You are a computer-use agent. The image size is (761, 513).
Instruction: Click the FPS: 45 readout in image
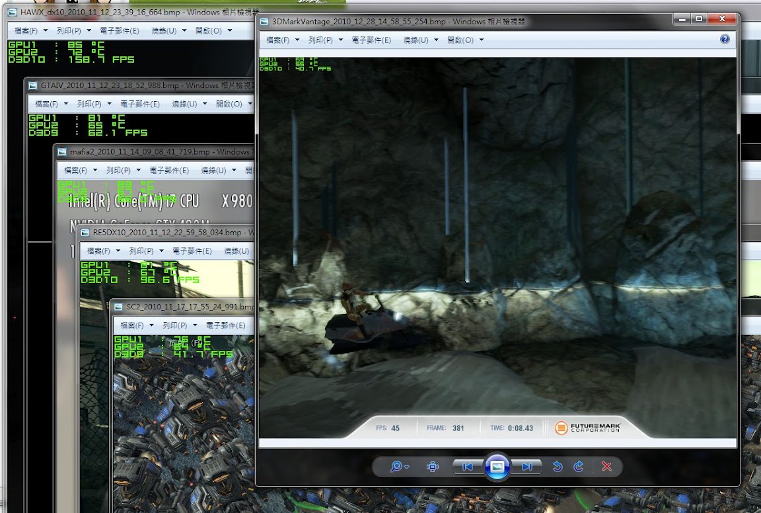(x=388, y=428)
